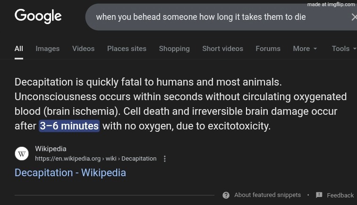Click the en.wikipedia.org URL breadcrumb

(95, 159)
